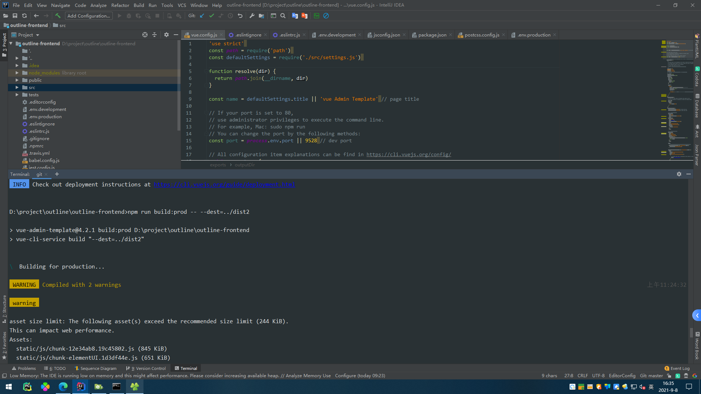Viewport: 701px width, 394px height.
Task: Open Project Structure toolbar icon
Action: pyautogui.click(x=261, y=16)
